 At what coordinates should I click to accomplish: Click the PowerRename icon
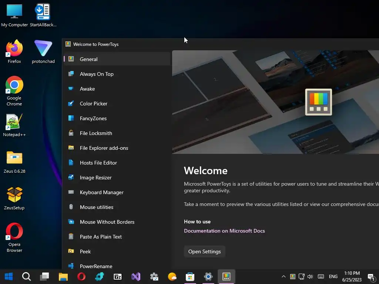(71, 266)
